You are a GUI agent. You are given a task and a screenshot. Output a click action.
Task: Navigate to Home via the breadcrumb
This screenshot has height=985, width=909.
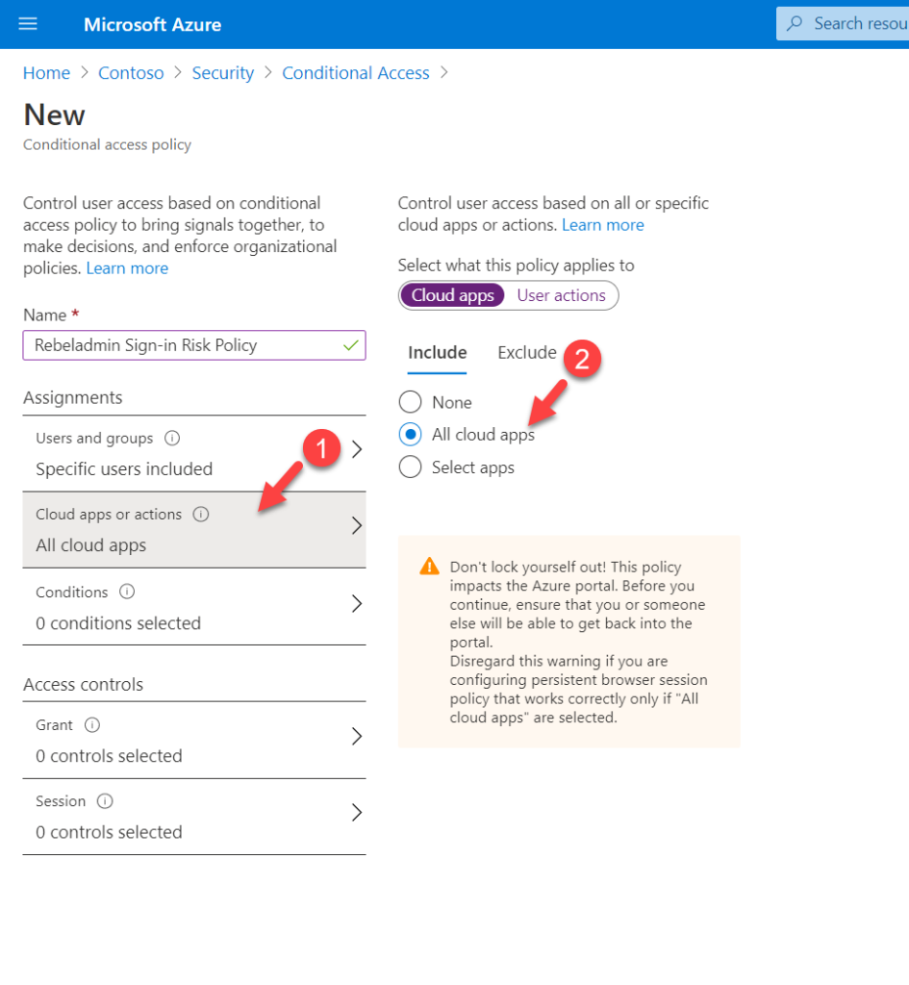46,72
